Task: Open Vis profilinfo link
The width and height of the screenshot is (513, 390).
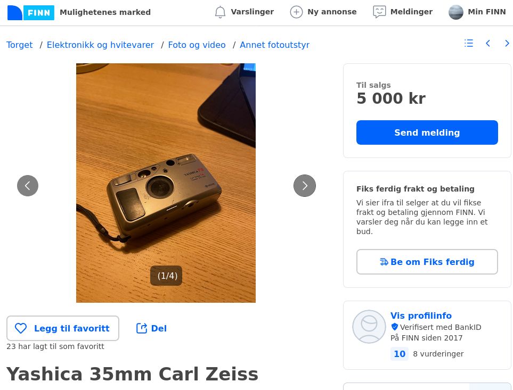Action: [421, 316]
